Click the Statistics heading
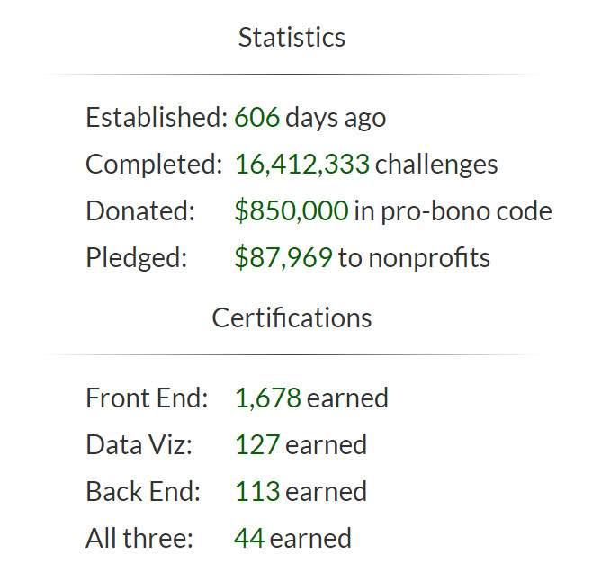 pyautogui.click(x=292, y=38)
